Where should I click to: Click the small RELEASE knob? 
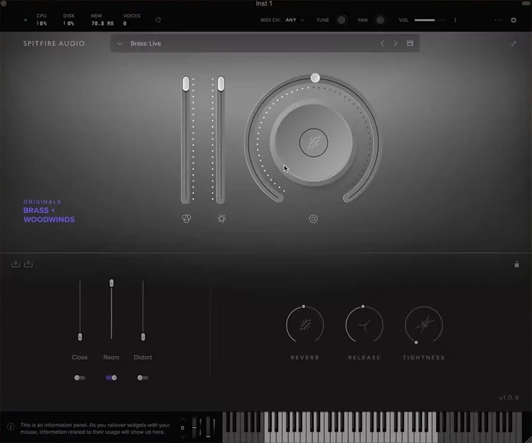coord(364,324)
